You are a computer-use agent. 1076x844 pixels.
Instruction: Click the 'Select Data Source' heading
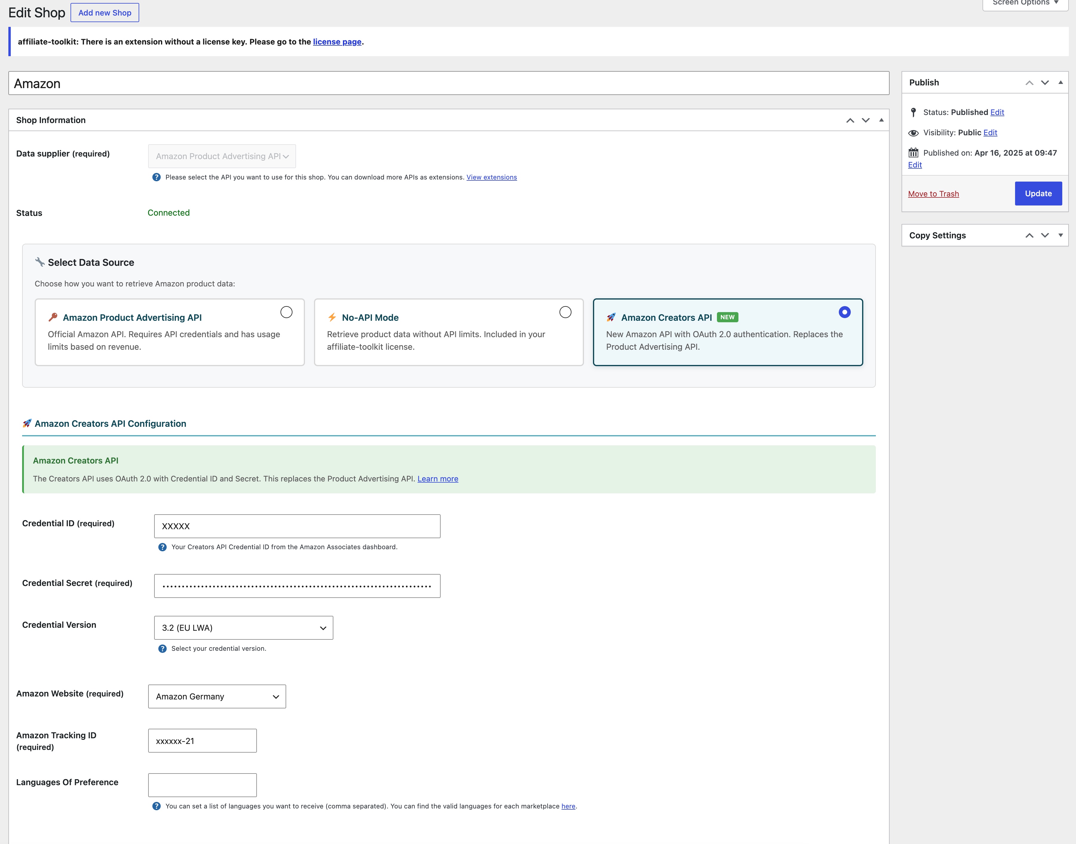91,263
